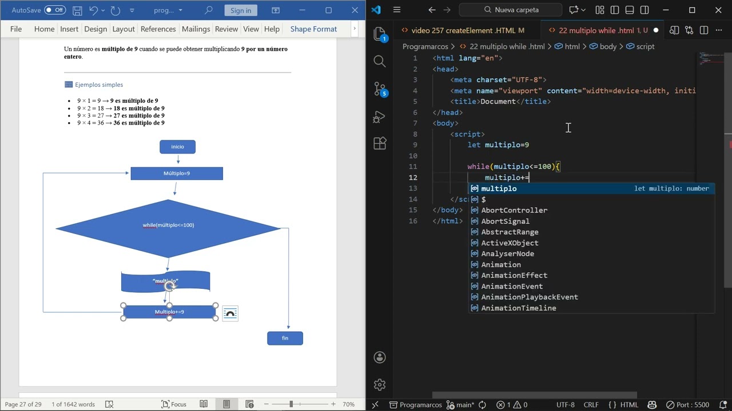Open Ribbon Display Options in Word
Screen dimensions: 732x411
coord(275,10)
